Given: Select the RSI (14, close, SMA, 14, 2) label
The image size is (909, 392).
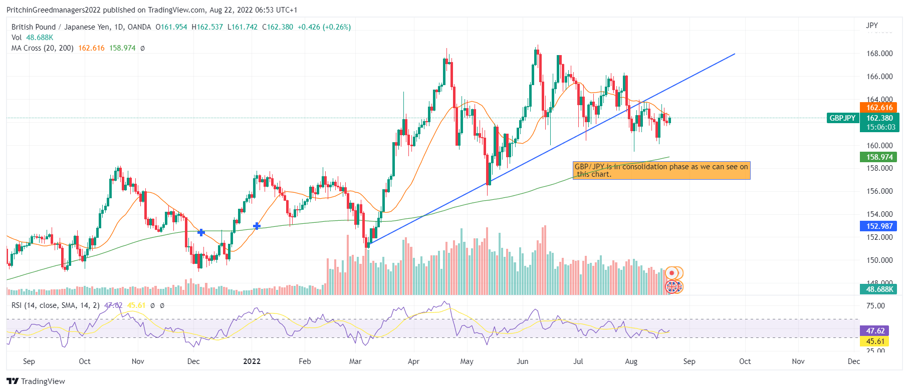Looking at the screenshot, I should 55,305.
